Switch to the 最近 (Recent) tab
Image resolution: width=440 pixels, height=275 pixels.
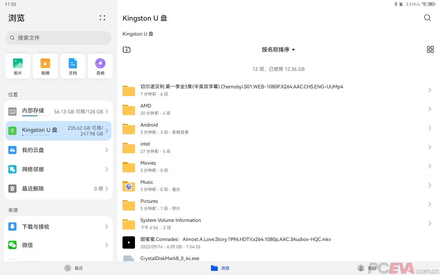click(x=73, y=268)
